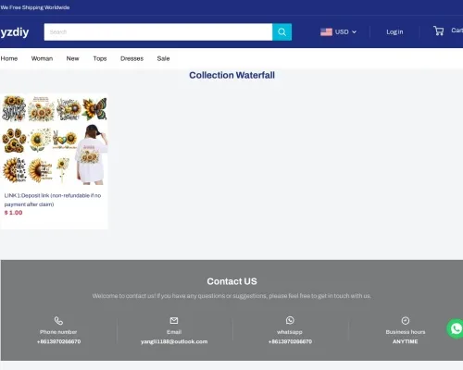Click the Collection Waterfall heading
463x370 pixels.
point(231,75)
